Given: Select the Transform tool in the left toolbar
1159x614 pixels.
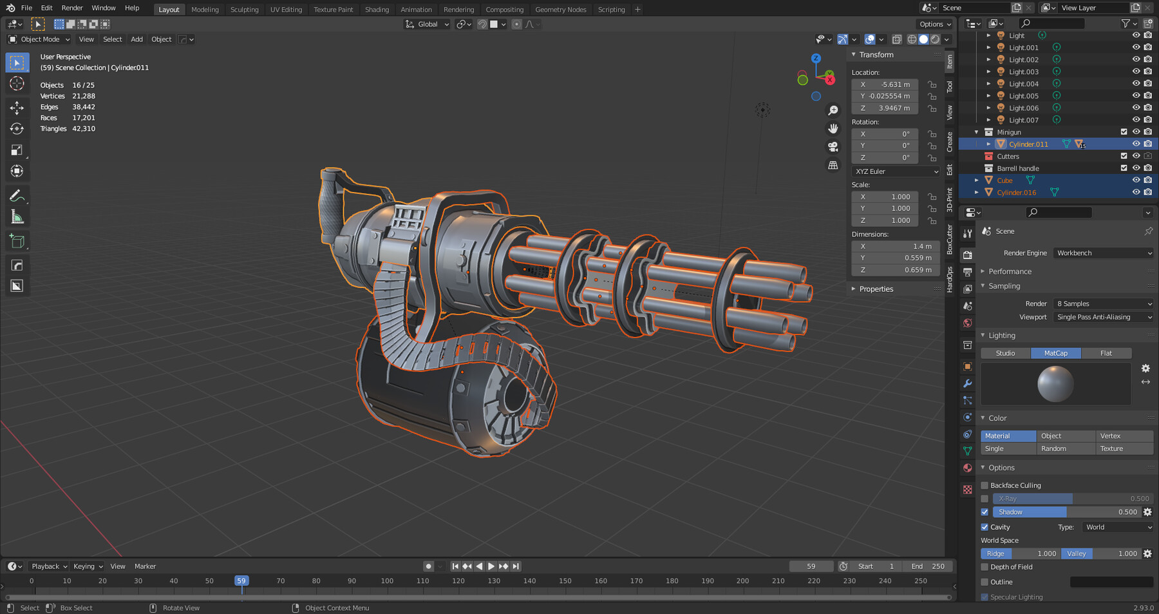Looking at the screenshot, I should [16, 171].
